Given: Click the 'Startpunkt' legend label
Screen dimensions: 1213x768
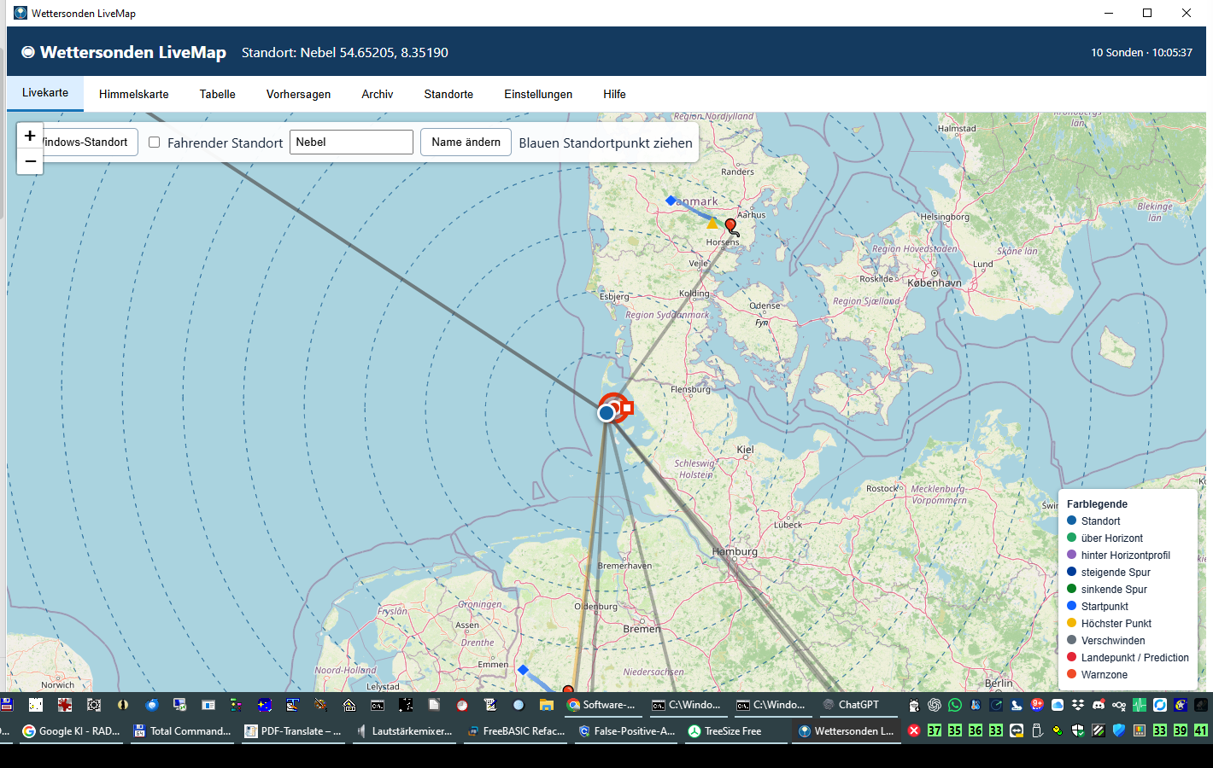Looking at the screenshot, I should pyautogui.click(x=1105, y=607).
